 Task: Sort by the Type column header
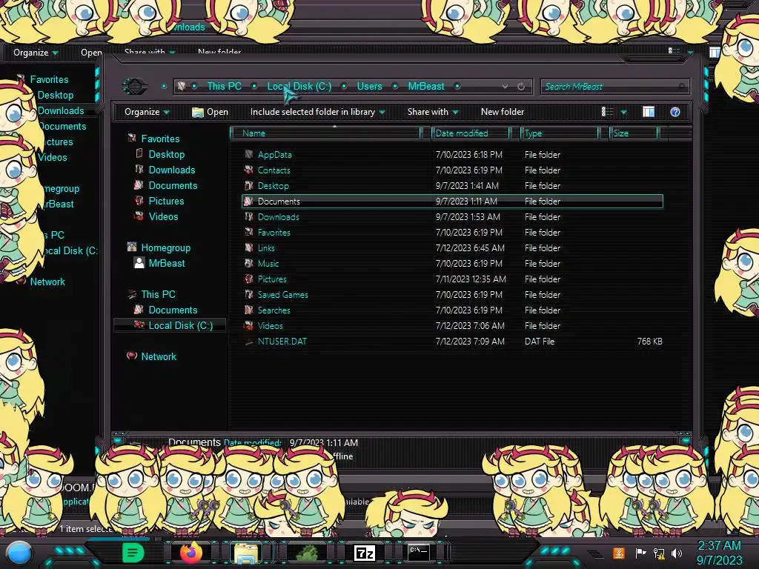pos(560,133)
